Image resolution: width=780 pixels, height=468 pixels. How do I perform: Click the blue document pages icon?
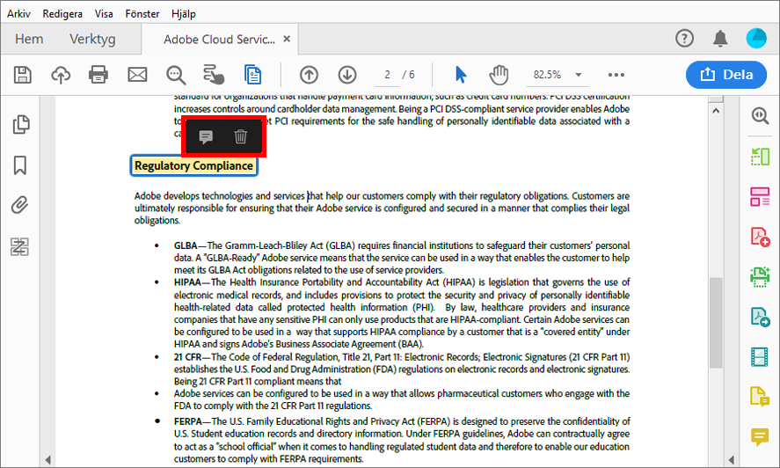(252, 75)
